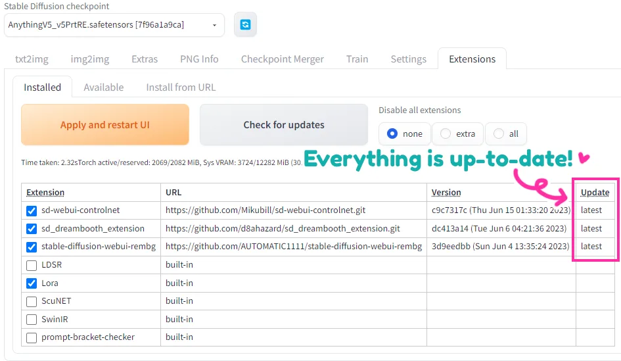Click Apply and restart UI button

pyautogui.click(x=105, y=125)
